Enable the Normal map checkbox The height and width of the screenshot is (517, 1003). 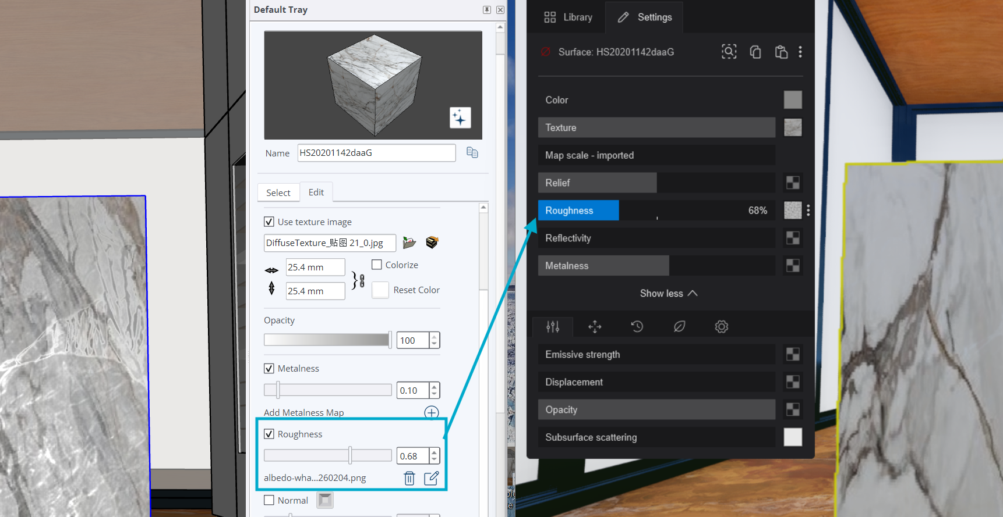pyautogui.click(x=269, y=500)
